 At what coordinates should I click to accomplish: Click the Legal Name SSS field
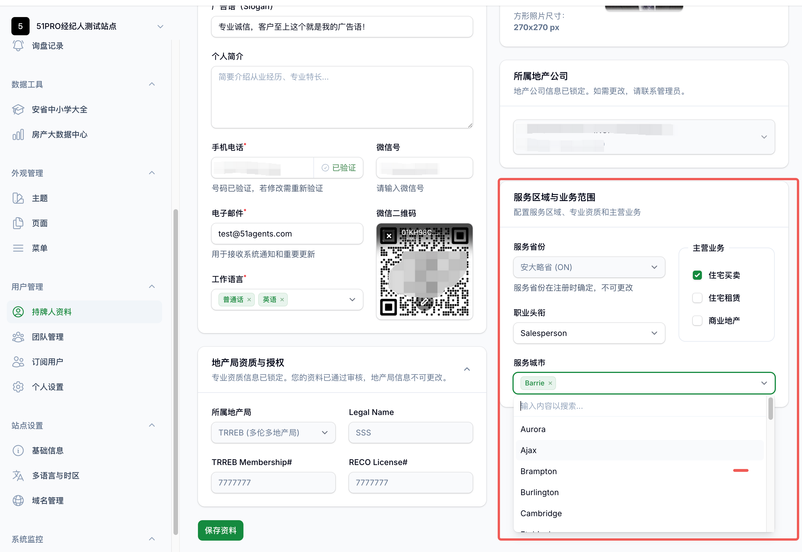(x=410, y=432)
